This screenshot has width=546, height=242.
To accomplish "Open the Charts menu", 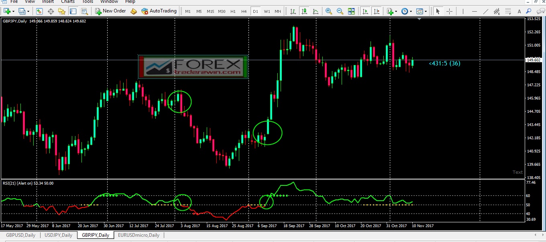I will (x=68, y=2).
